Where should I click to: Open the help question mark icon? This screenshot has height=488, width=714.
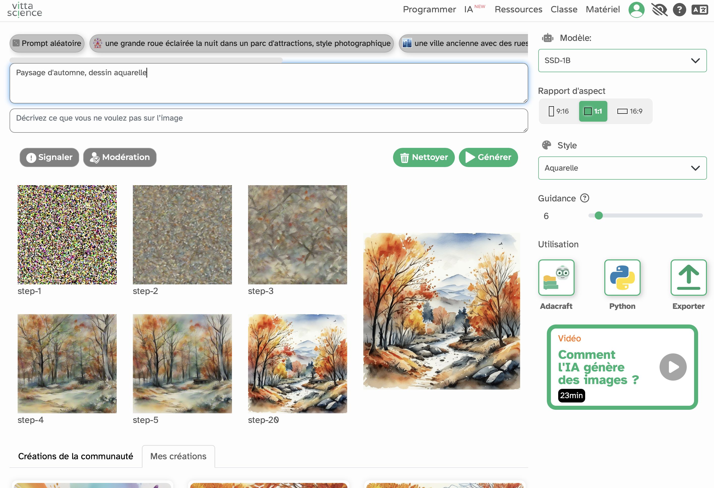(679, 10)
